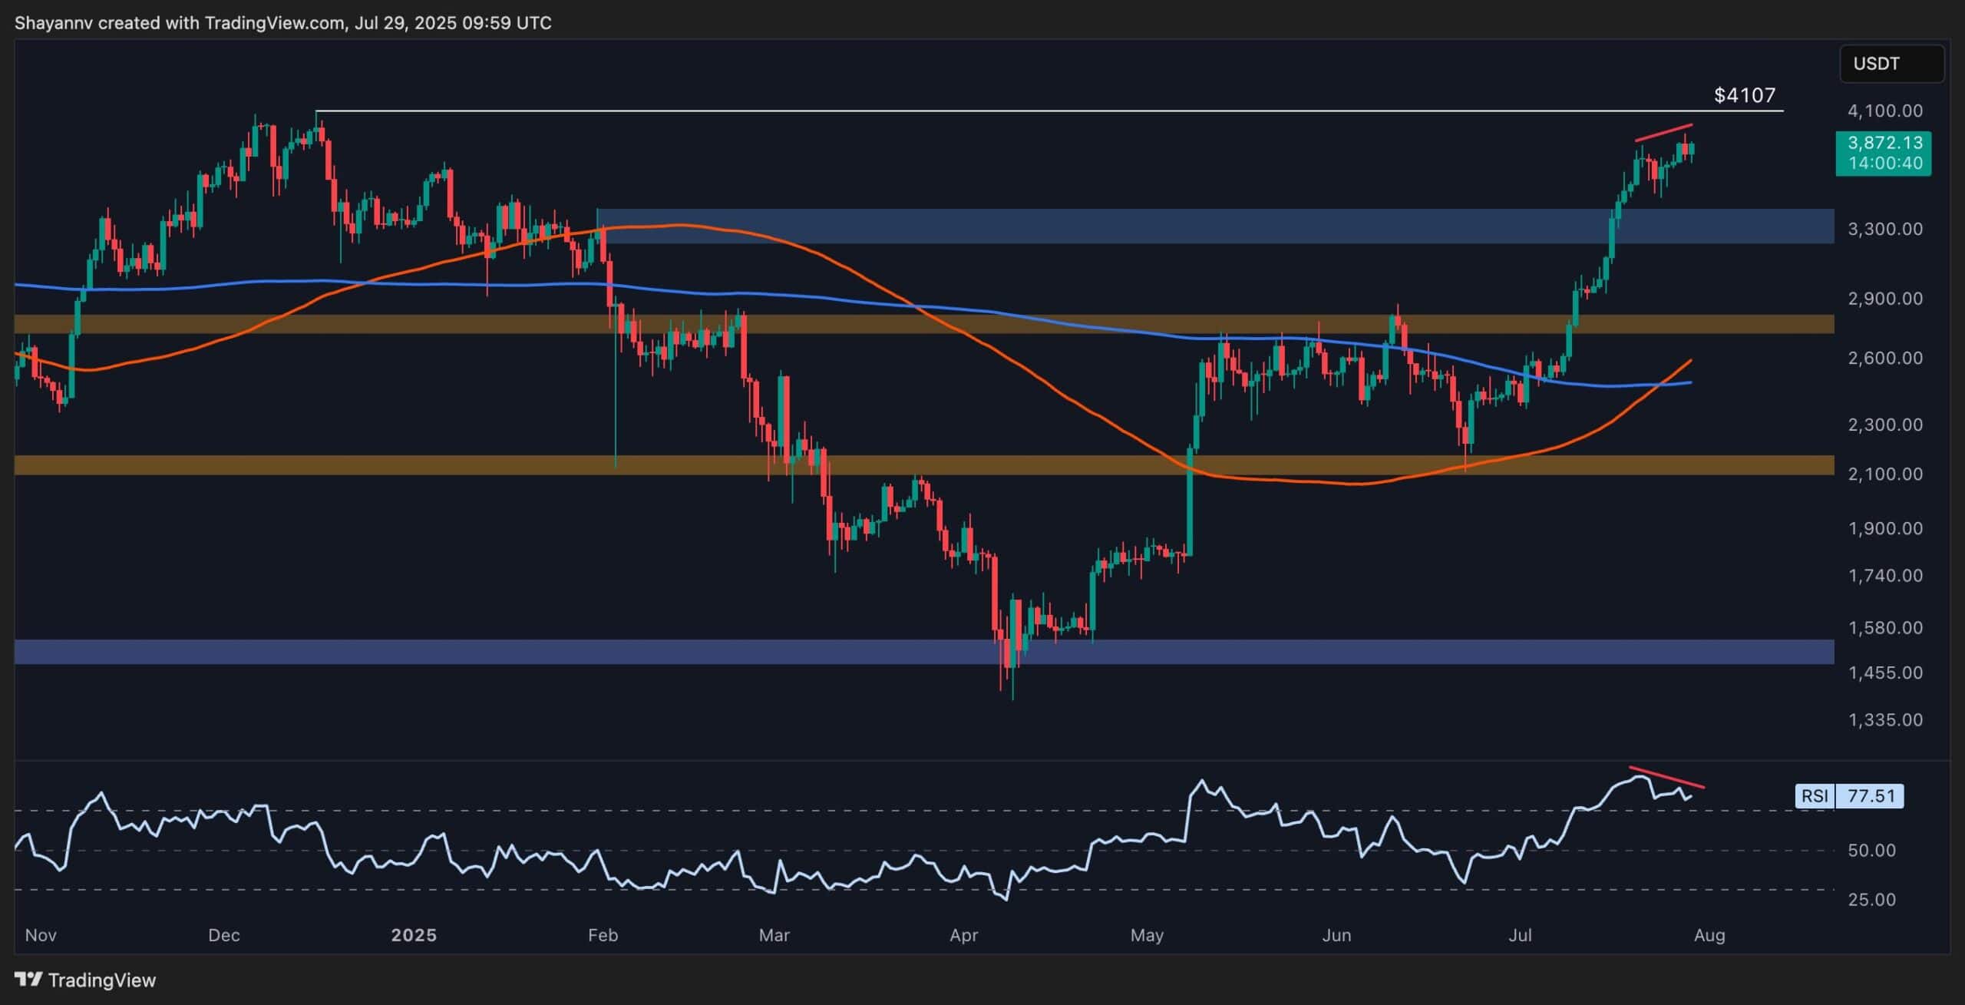Select the Mar month label
Image resolution: width=1965 pixels, height=1005 pixels.
[774, 935]
